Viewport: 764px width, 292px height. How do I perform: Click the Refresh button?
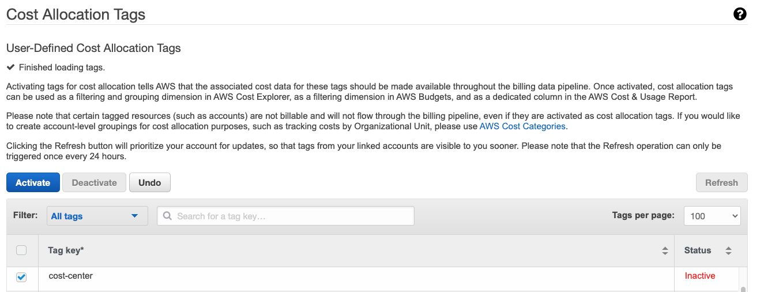(721, 183)
